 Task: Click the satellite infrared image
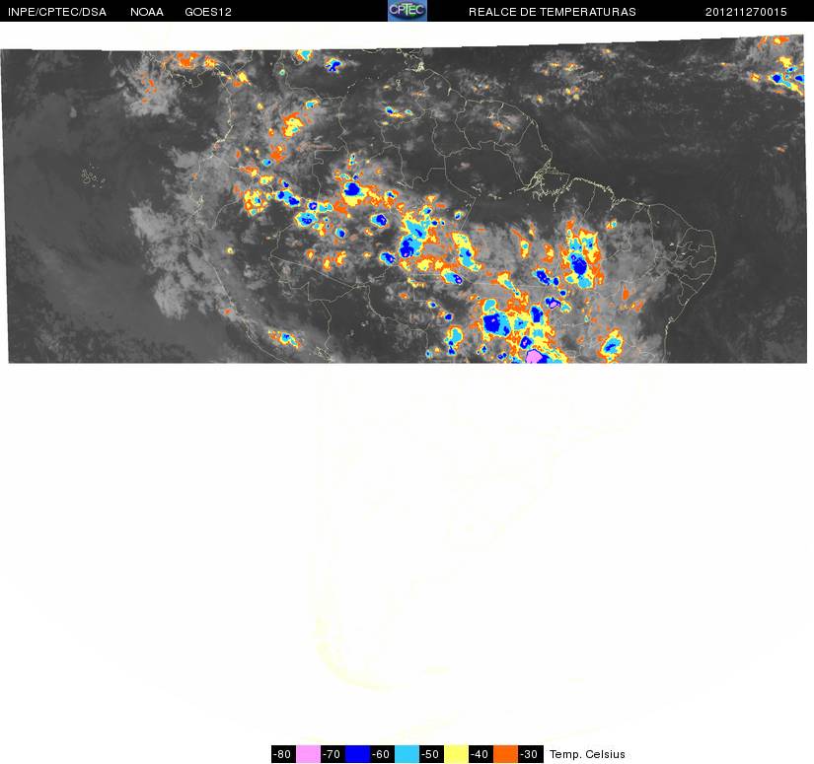pyautogui.click(x=405, y=200)
